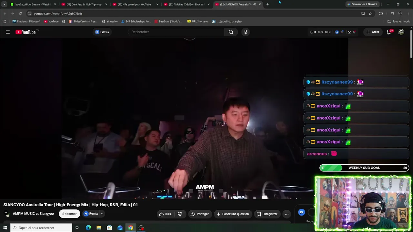This screenshot has width=413, height=232.
Task: Click the Demander à Gemini button
Action: click(362, 4)
